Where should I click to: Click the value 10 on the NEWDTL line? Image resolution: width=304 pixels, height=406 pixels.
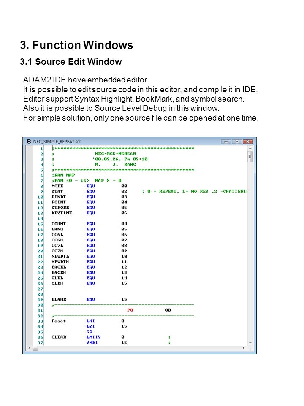coord(124,256)
